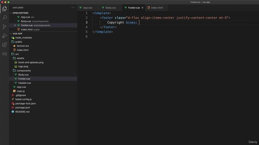Open Body.vue in components folder
The image size is (259, 145).
pyautogui.click(x=23, y=75)
